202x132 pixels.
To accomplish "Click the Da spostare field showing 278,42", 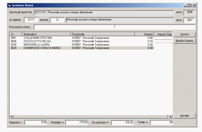I will pos(123,122).
